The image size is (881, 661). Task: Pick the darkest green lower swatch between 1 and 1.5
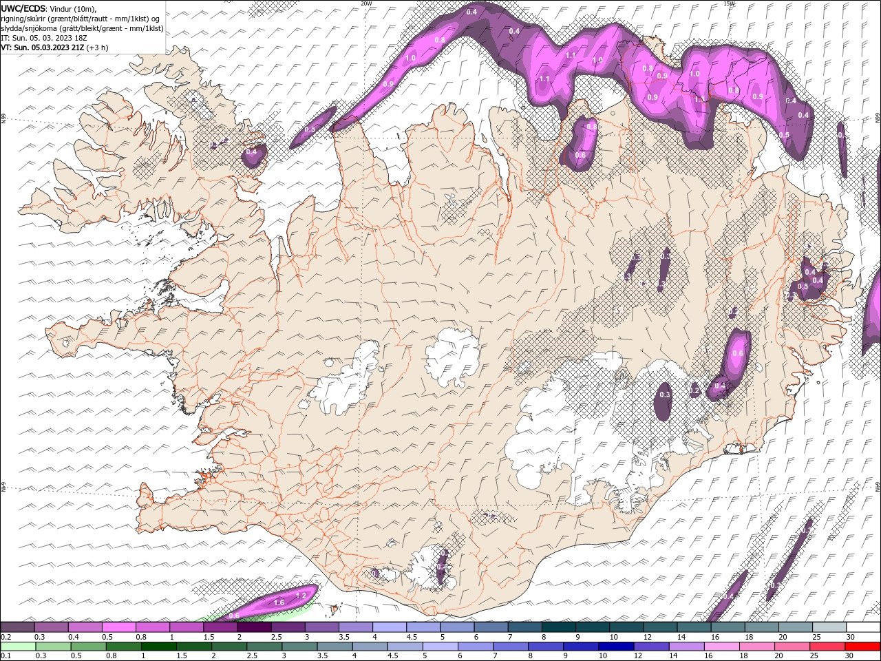158,647
